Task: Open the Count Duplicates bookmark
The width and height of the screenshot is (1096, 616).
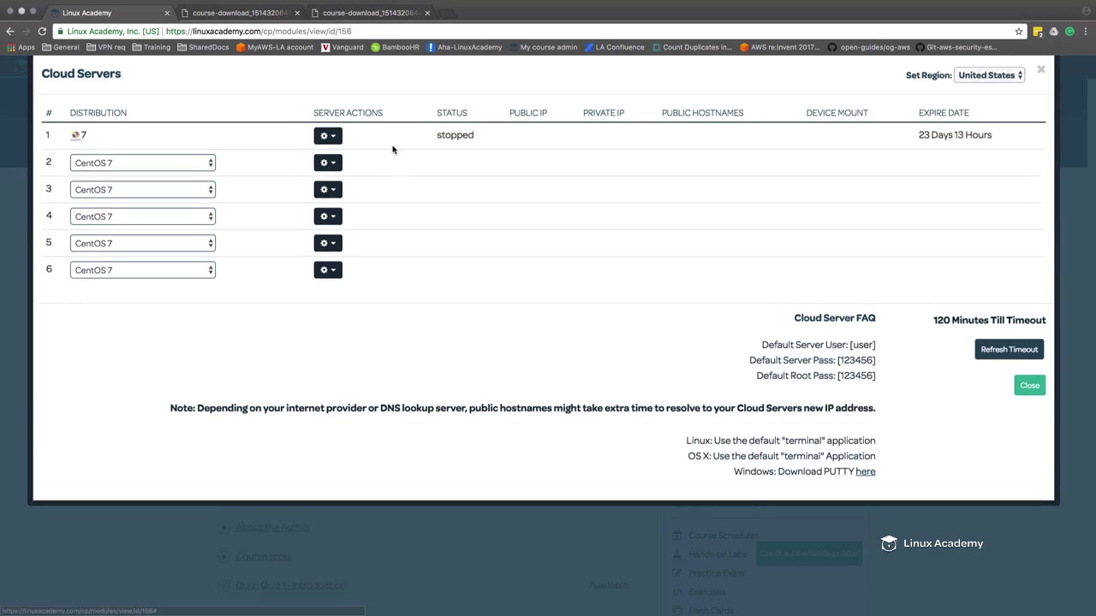Action: click(692, 47)
